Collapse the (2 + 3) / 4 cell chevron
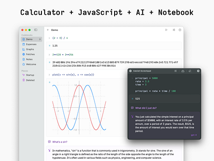 [x=49, y=38]
